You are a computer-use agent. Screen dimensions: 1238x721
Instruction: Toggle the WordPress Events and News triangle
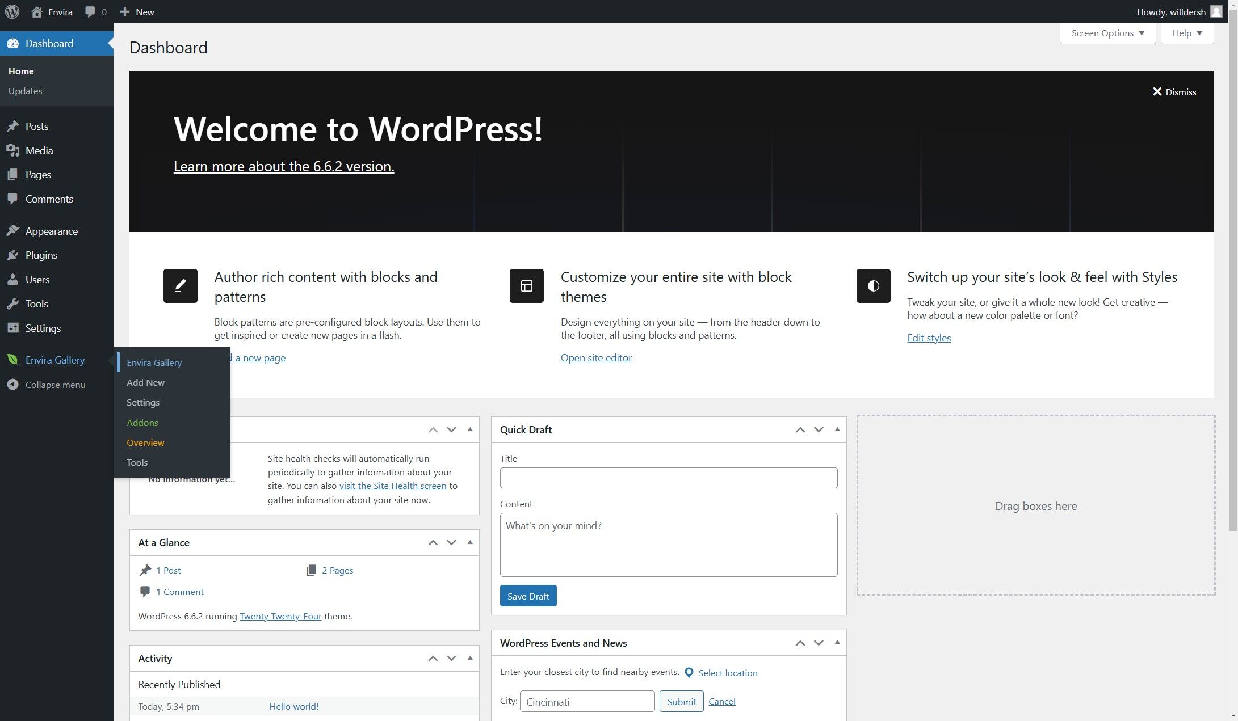[x=837, y=643]
